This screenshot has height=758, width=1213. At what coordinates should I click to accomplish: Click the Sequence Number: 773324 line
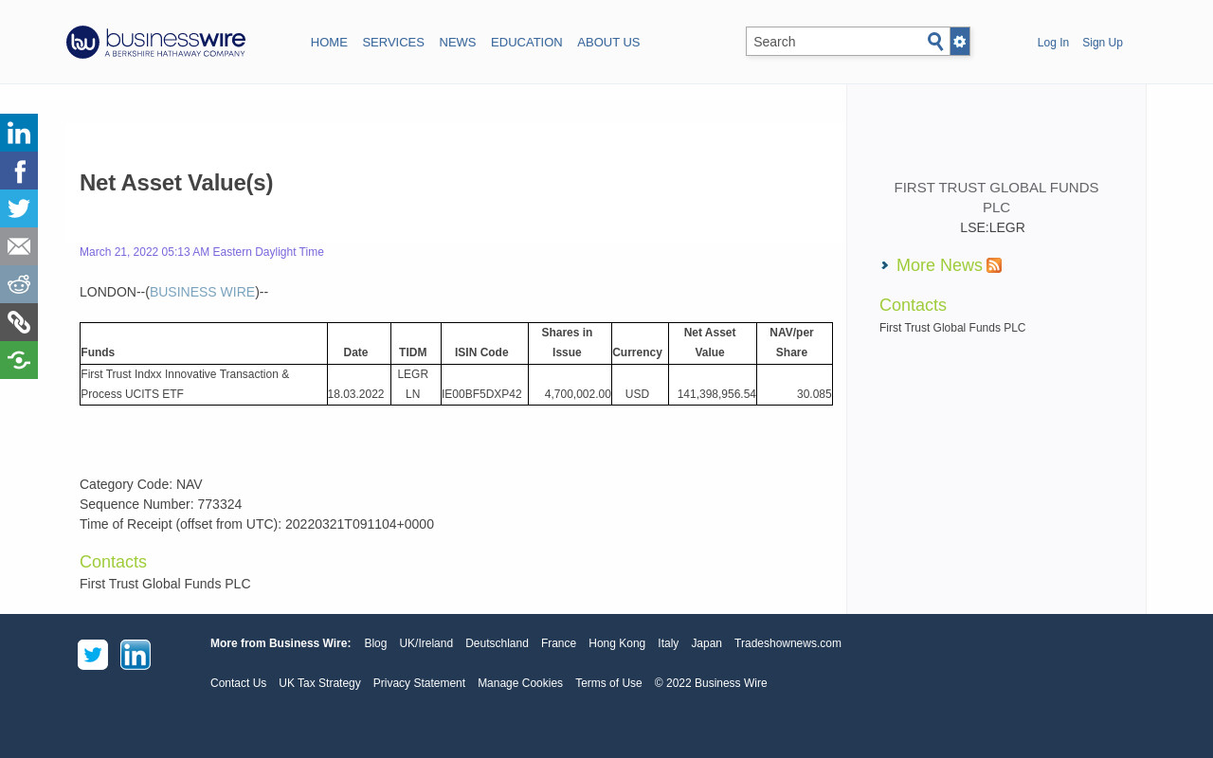click(x=161, y=504)
